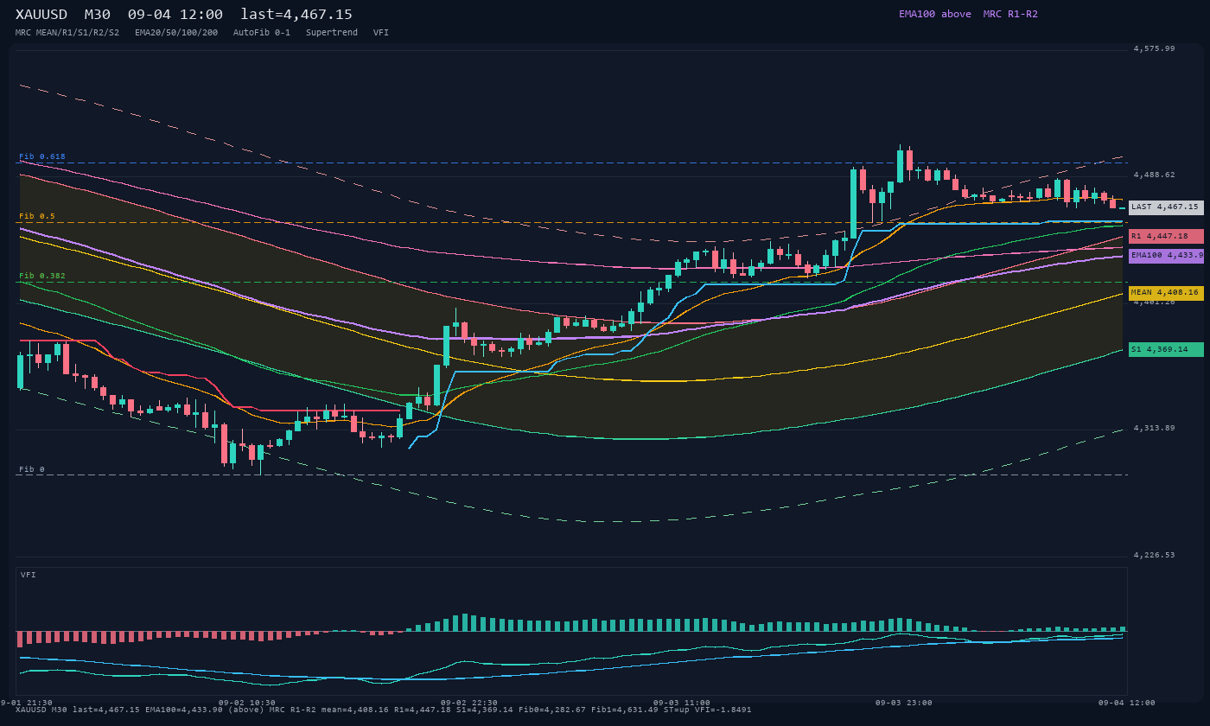Click the 09-02 10:30 time axis label
This screenshot has height=726, width=1210.
247,703
